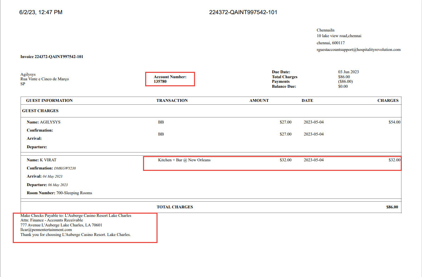Select the AMOUNT column header
Screen dimensions: 422x277
click(x=259, y=100)
